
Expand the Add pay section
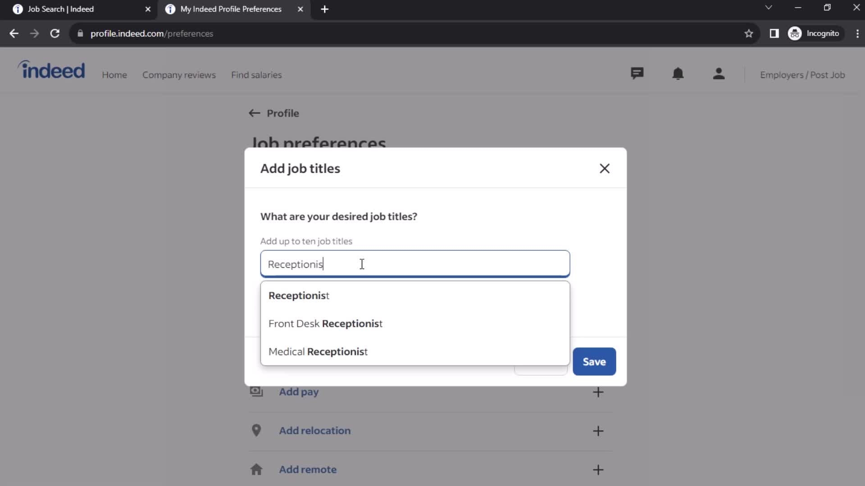point(598,391)
